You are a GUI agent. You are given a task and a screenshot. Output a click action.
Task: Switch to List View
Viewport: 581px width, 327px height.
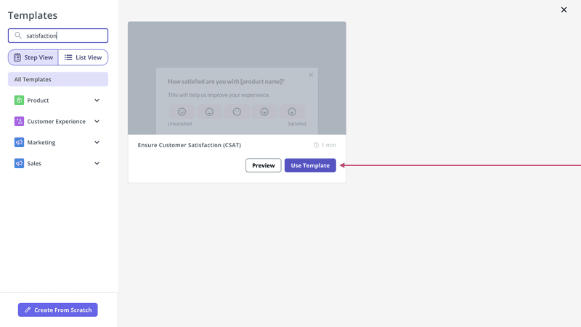coord(83,57)
